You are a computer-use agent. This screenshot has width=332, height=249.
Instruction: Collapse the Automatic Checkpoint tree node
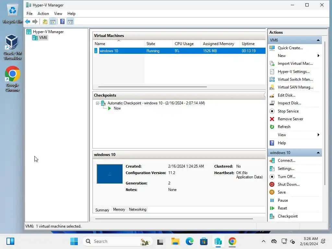(97, 103)
